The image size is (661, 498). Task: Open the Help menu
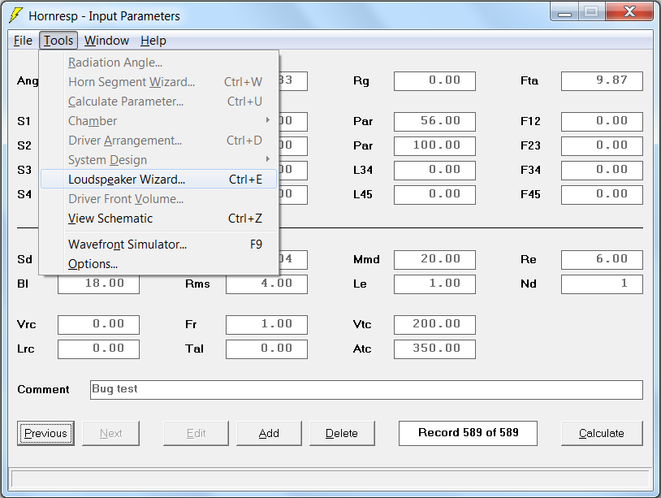(x=153, y=41)
